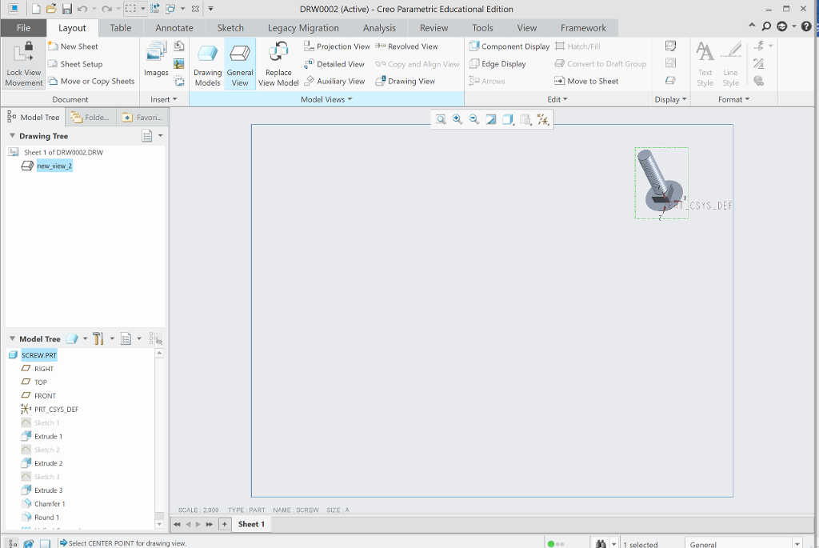
Task: Select the Auxiliary View tool
Action: [x=335, y=80]
